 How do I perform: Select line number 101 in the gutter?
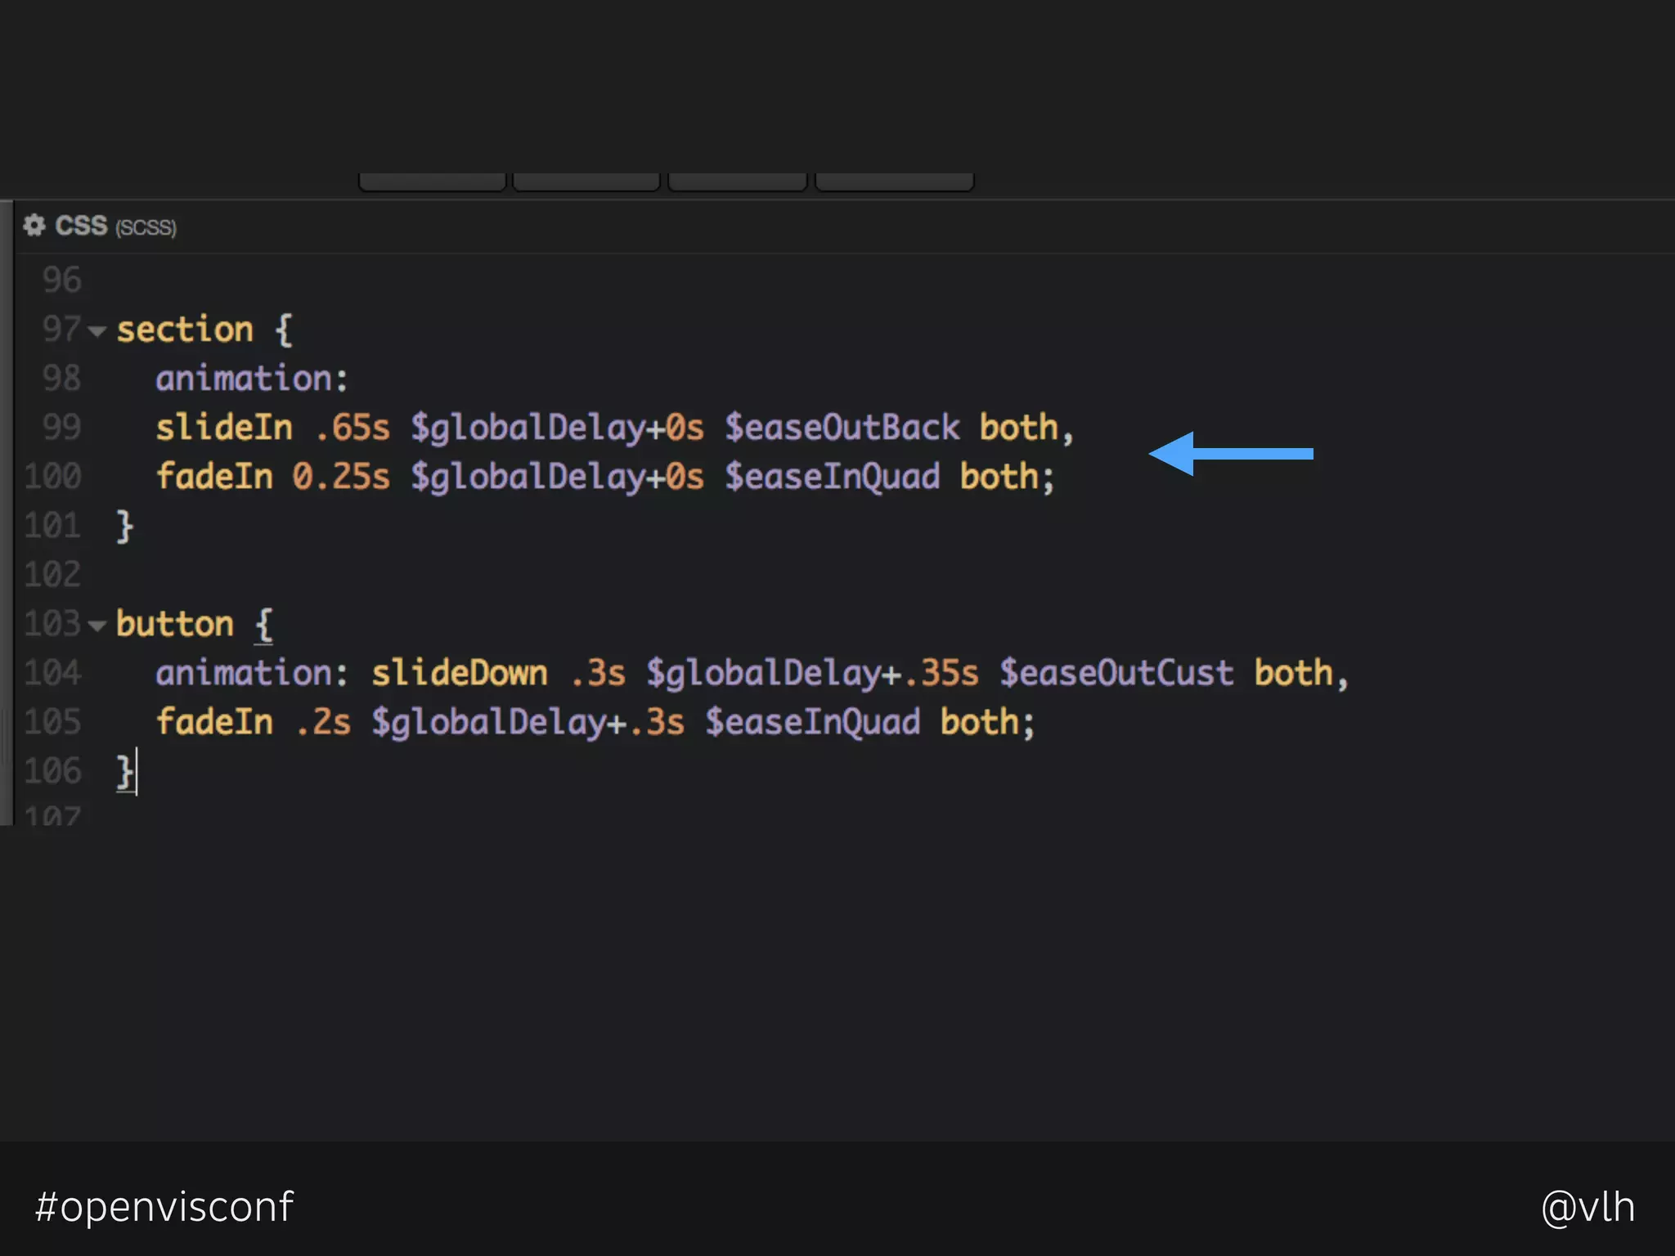pyautogui.click(x=53, y=526)
